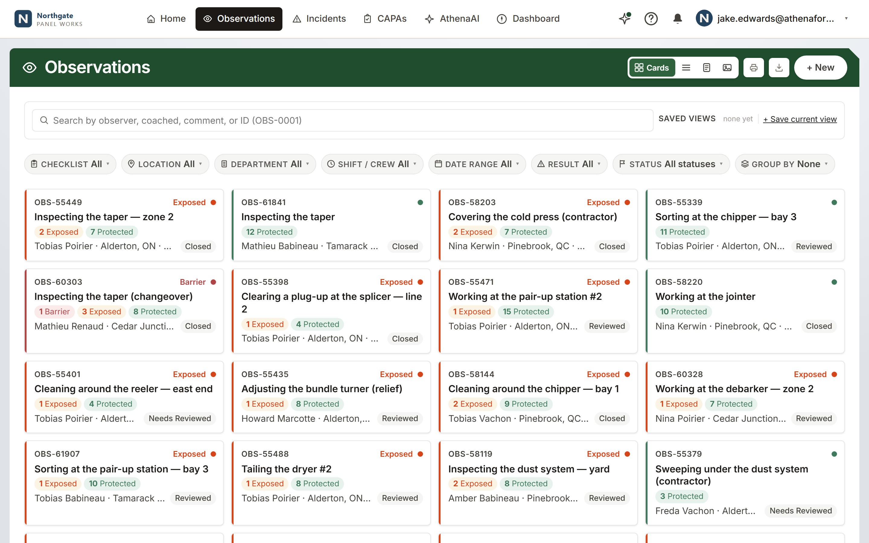This screenshot has width=869, height=543.
Task: Click the user avatar icon
Action: (x=704, y=18)
